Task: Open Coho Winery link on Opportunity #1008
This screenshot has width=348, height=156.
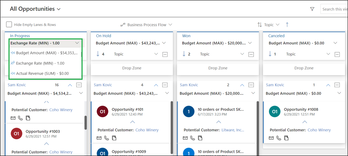Action: coord(319,130)
